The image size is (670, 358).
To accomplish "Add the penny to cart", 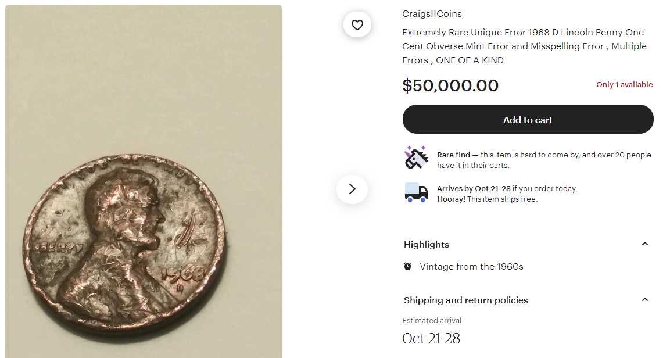I will click(528, 120).
